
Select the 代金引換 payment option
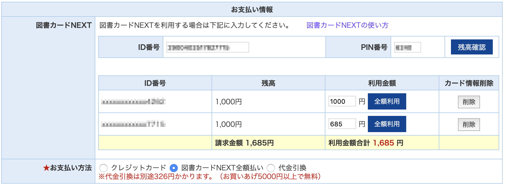[271, 168]
